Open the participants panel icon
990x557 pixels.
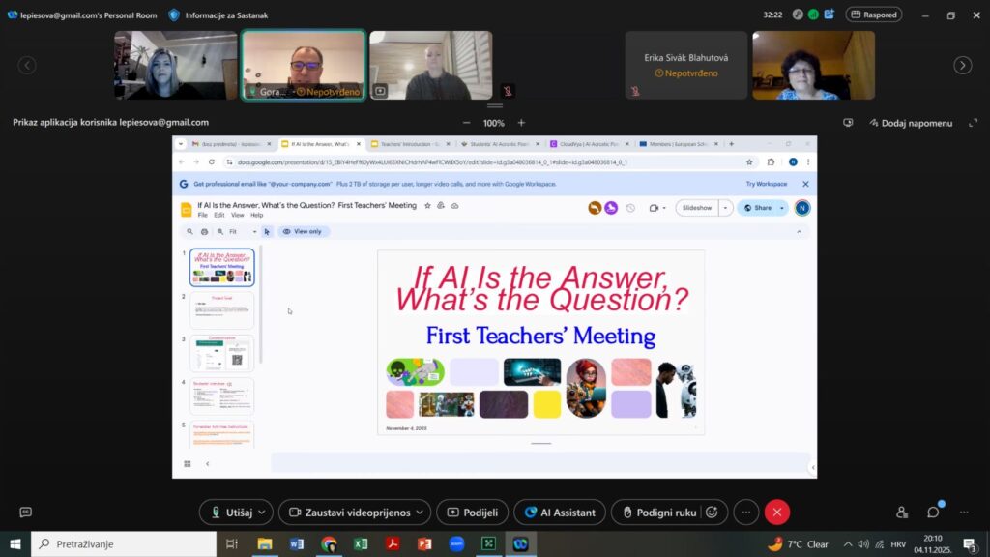[x=902, y=513]
